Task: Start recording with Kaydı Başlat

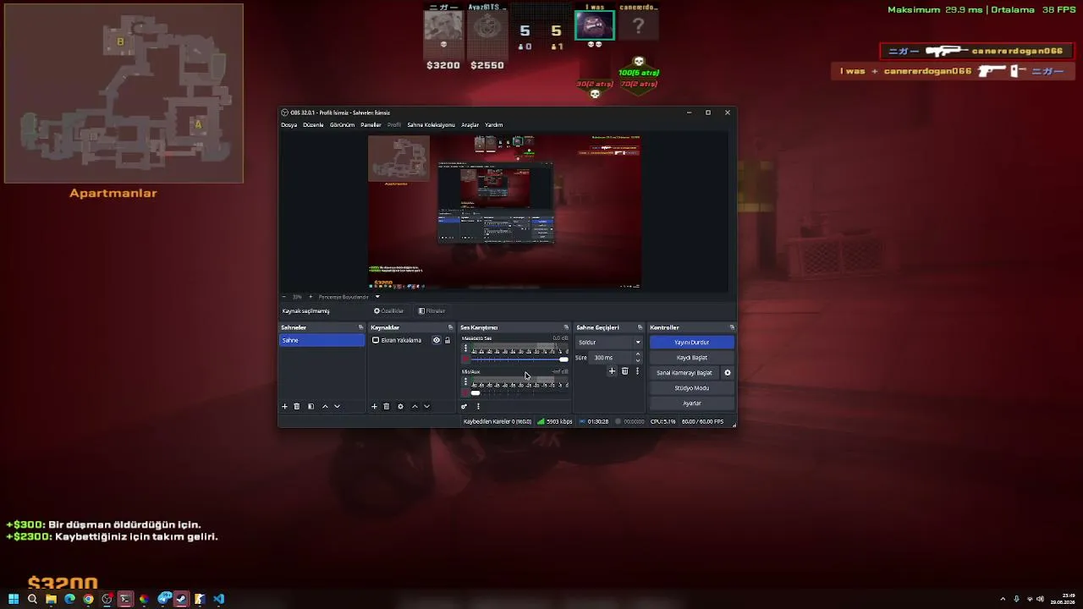Action: 692,358
